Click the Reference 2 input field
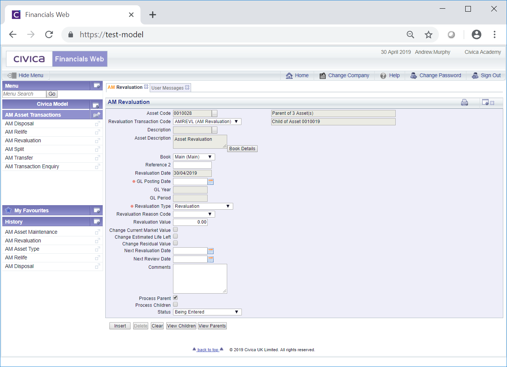Screen dimensions: 507x367 click(192, 165)
